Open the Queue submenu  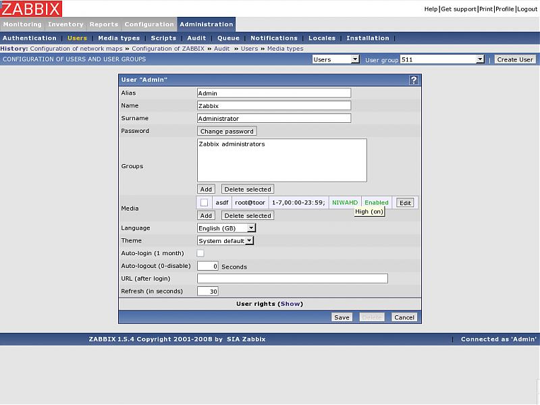(228, 38)
